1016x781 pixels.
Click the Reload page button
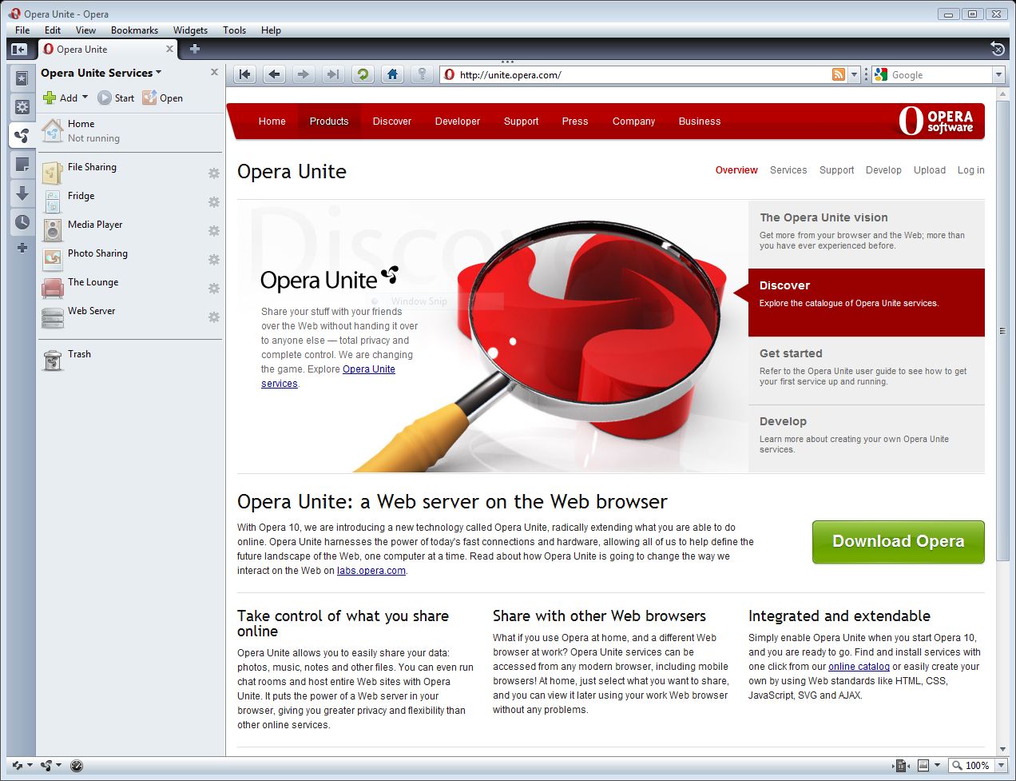pyautogui.click(x=363, y=74)
